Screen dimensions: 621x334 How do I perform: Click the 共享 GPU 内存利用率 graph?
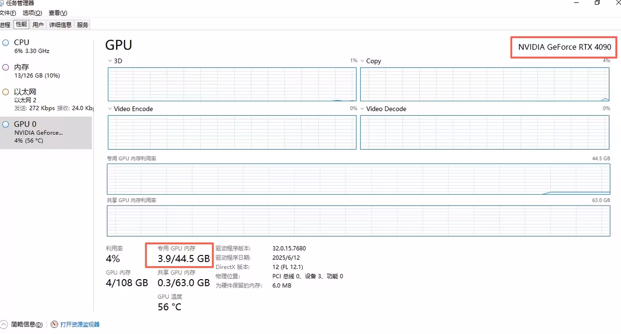358,221
